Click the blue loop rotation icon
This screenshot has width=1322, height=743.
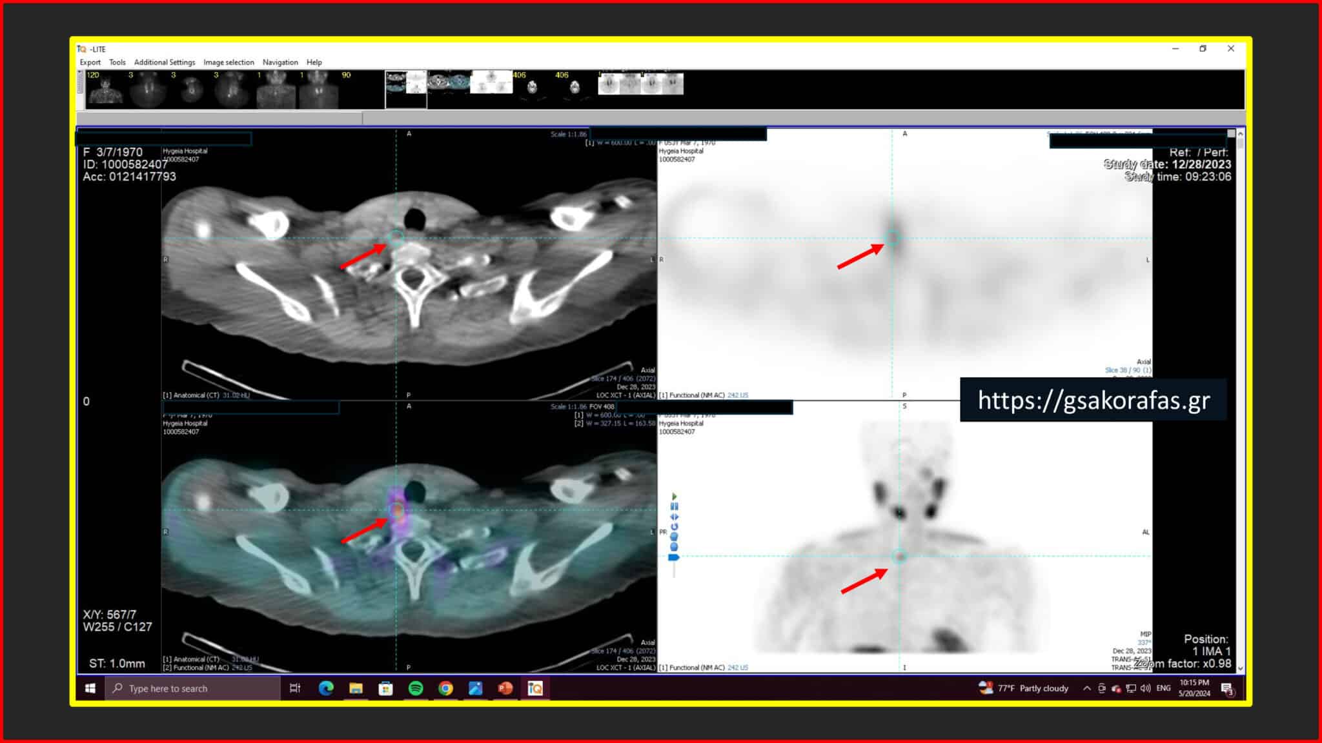point(674,526)
